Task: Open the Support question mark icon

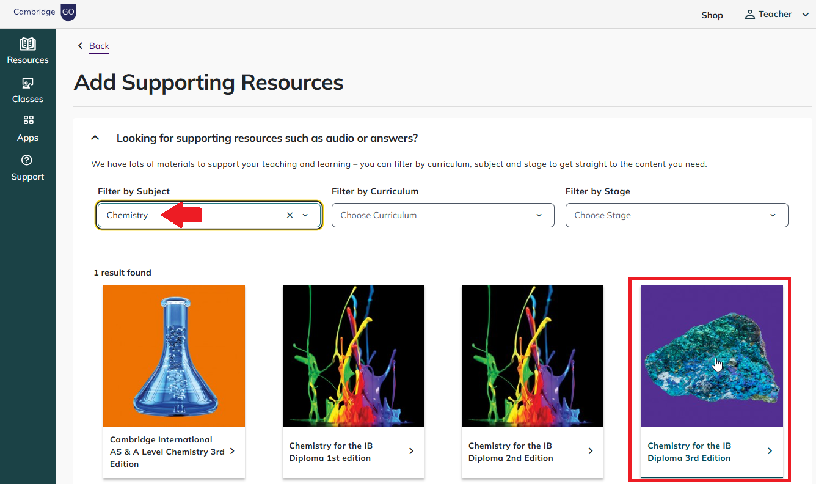Action: tap(26, 160)
